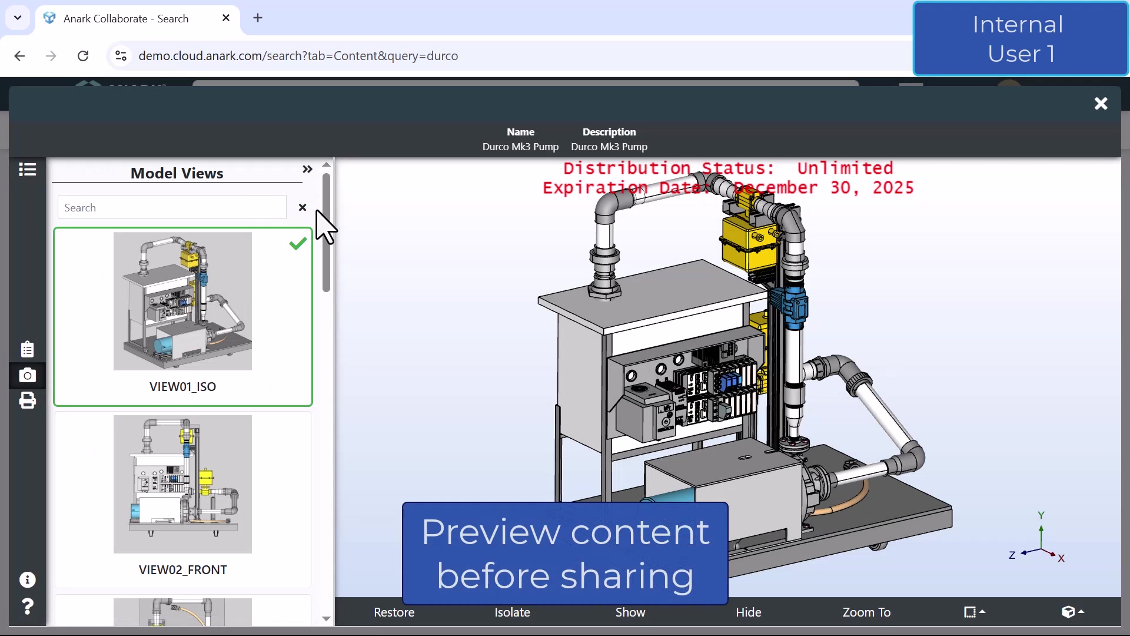Image resolution: width=1130 pixels, height=636 pixels.
Task: Click the Model Views search input
Action: point(172,207)
